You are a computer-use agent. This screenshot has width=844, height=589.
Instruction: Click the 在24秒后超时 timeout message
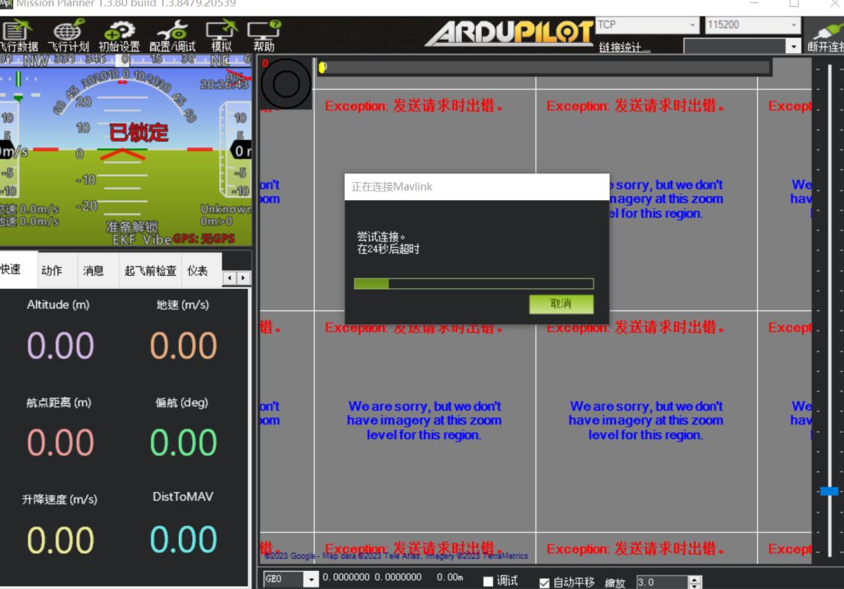tap(388, 249)
